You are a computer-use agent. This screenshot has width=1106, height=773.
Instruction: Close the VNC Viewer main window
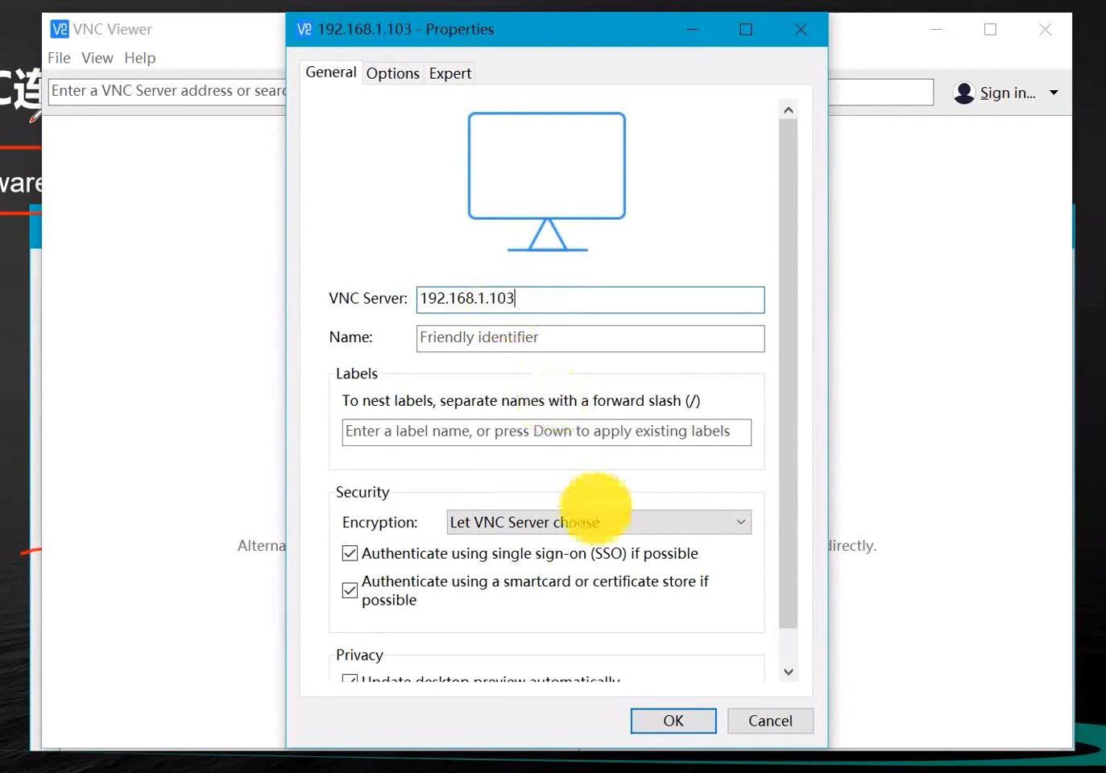(1045, 30)
